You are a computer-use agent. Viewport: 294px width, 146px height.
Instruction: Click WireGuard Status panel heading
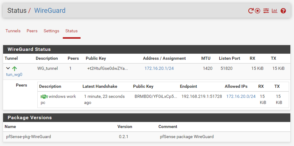point(29,49)
